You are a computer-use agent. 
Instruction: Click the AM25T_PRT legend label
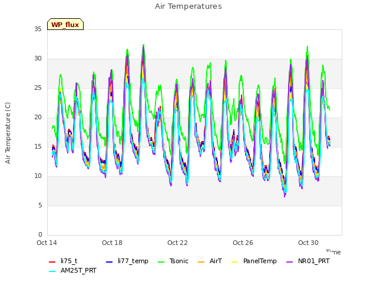coord(78,270)
